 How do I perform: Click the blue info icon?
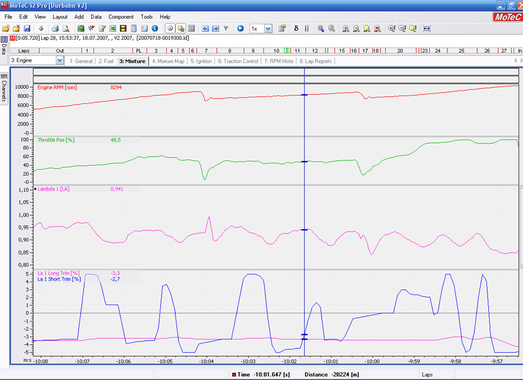[x=155, y=28]
